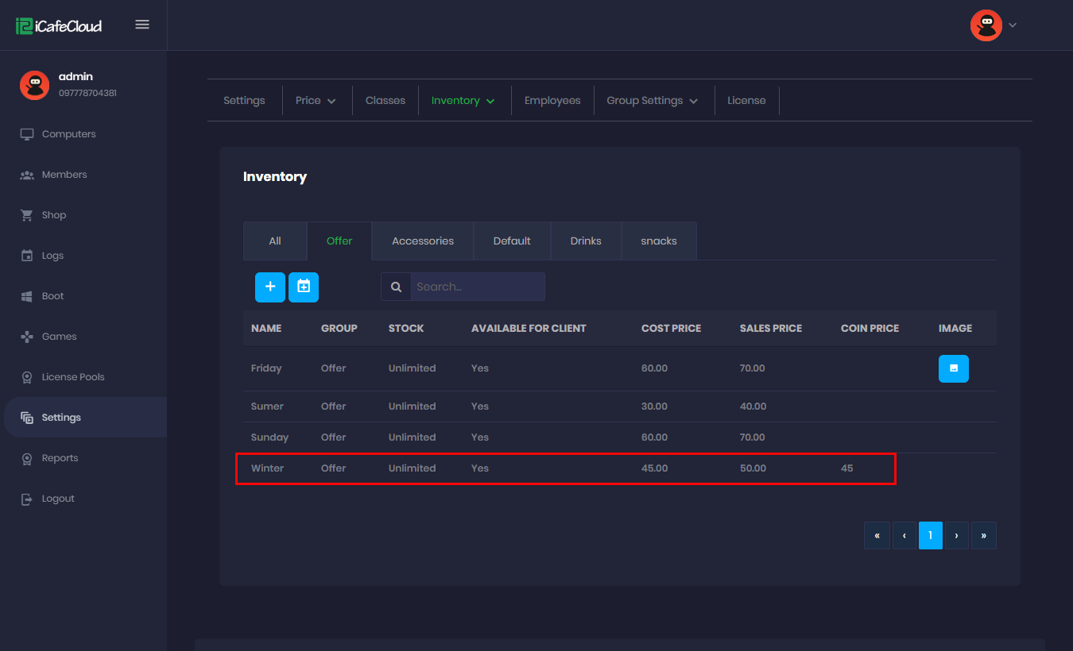Go to Games in the sidebar
This screenshot has height=651, width=1073.
point(59,337)
